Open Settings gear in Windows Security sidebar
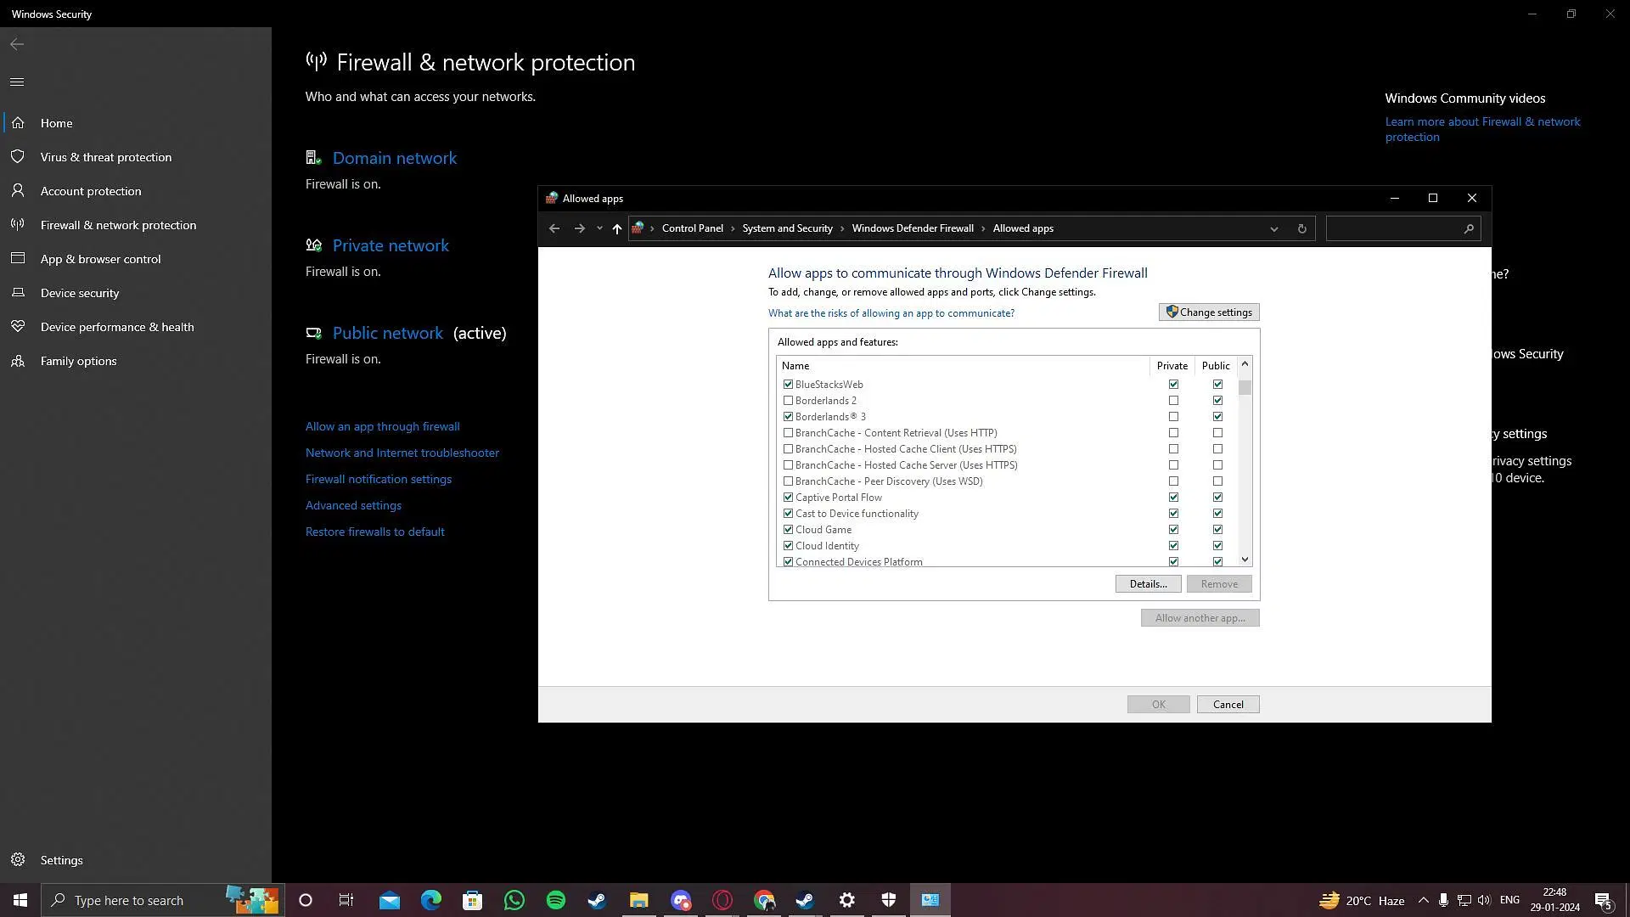 coord(18,860)
